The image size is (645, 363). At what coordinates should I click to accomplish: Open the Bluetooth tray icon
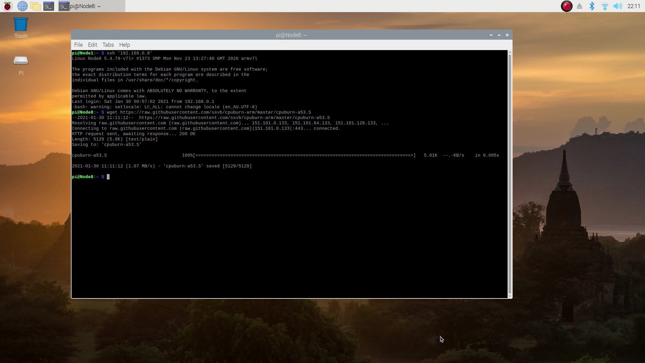click(x=592, y=6)
